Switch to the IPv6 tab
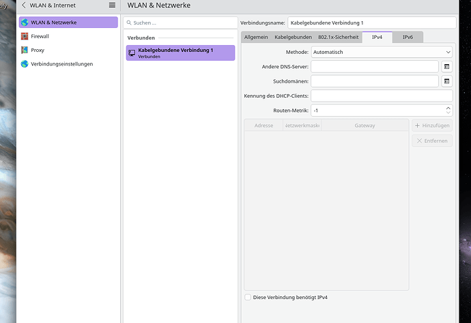The width and height of the screenshot is (471, 323). (x=408, y=37)
